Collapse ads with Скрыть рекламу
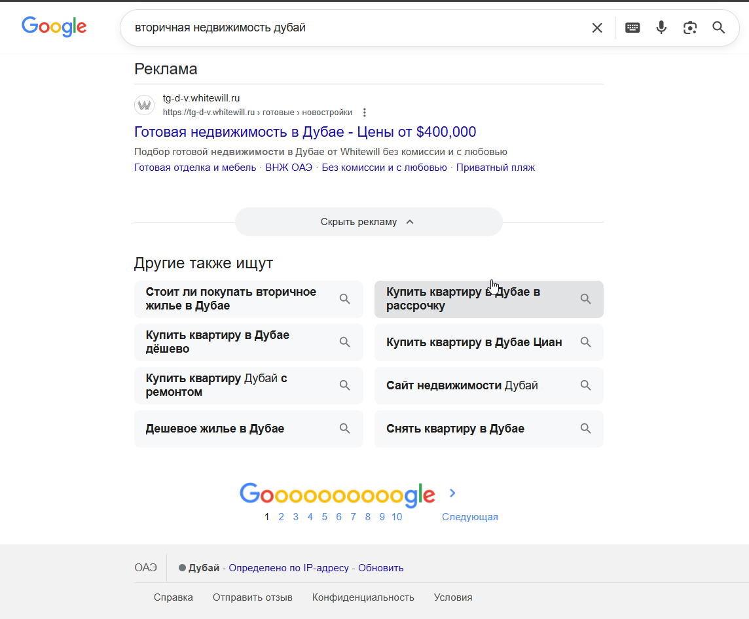Viewport: 749px width, 619px height. click(368, 222)
